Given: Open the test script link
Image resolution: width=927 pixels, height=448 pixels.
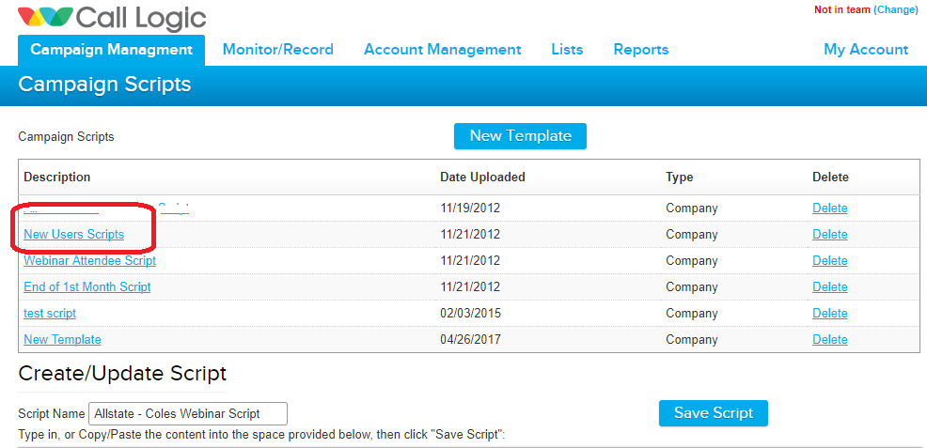Looking at the screenshot, I should 50,314.
